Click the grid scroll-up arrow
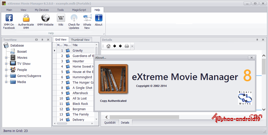268x135 pixels. click(96, 45)
